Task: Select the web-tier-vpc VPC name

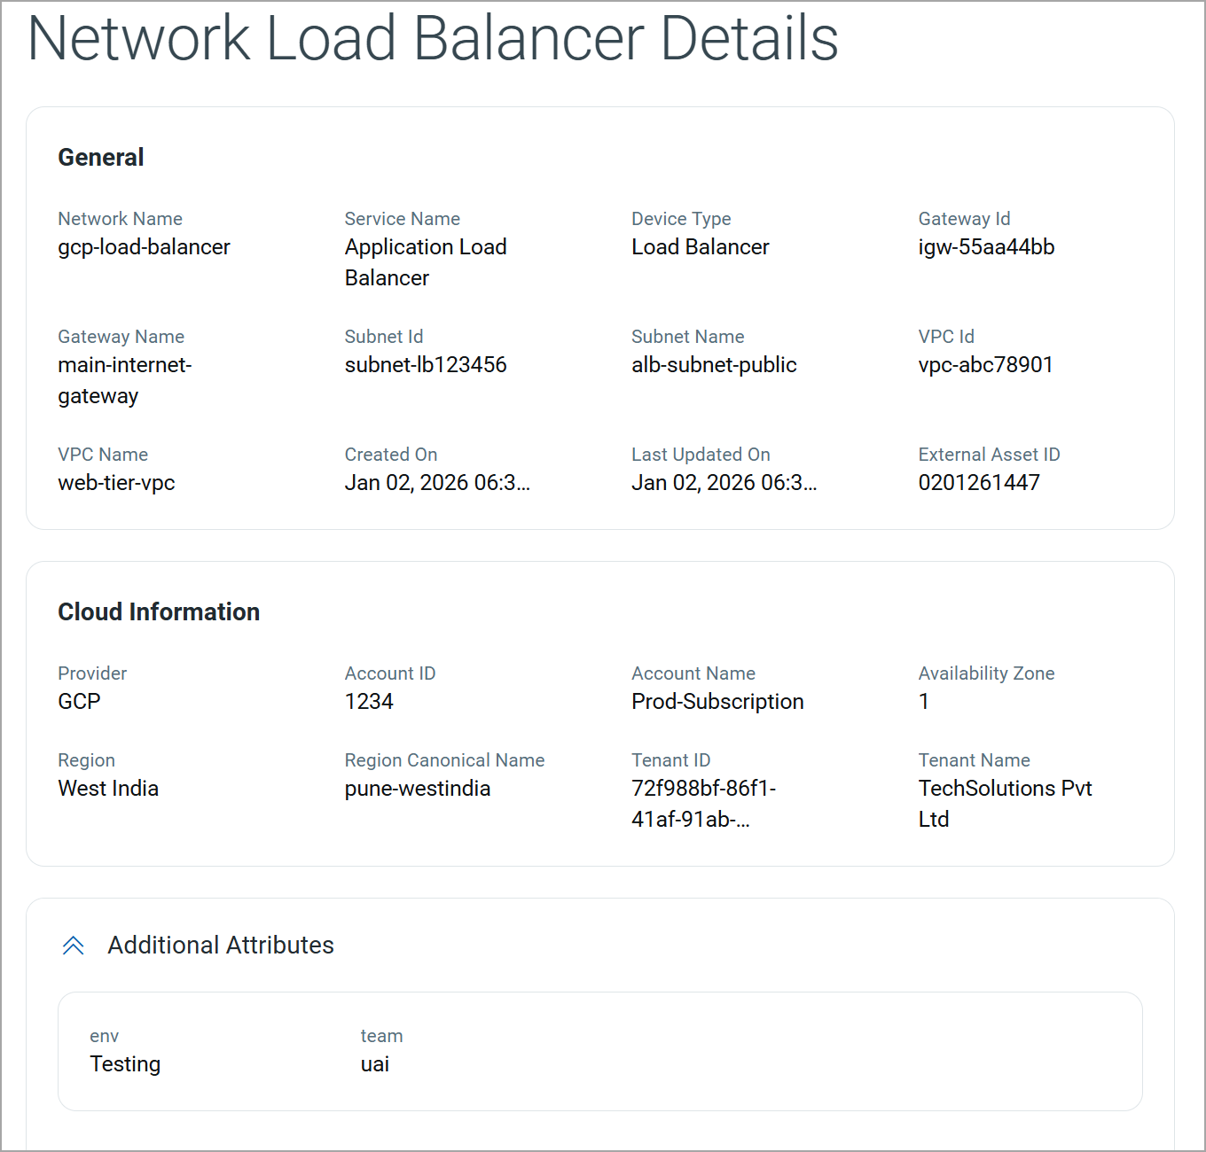Action: tap(116, 483)
